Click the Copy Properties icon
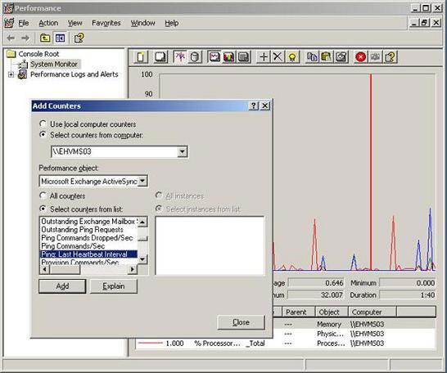 click(312, 57)
